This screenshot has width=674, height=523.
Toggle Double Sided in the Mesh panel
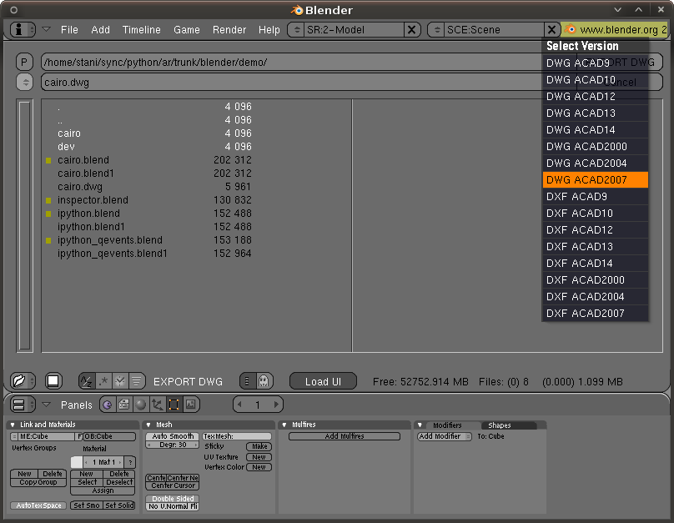pos(172,499)
